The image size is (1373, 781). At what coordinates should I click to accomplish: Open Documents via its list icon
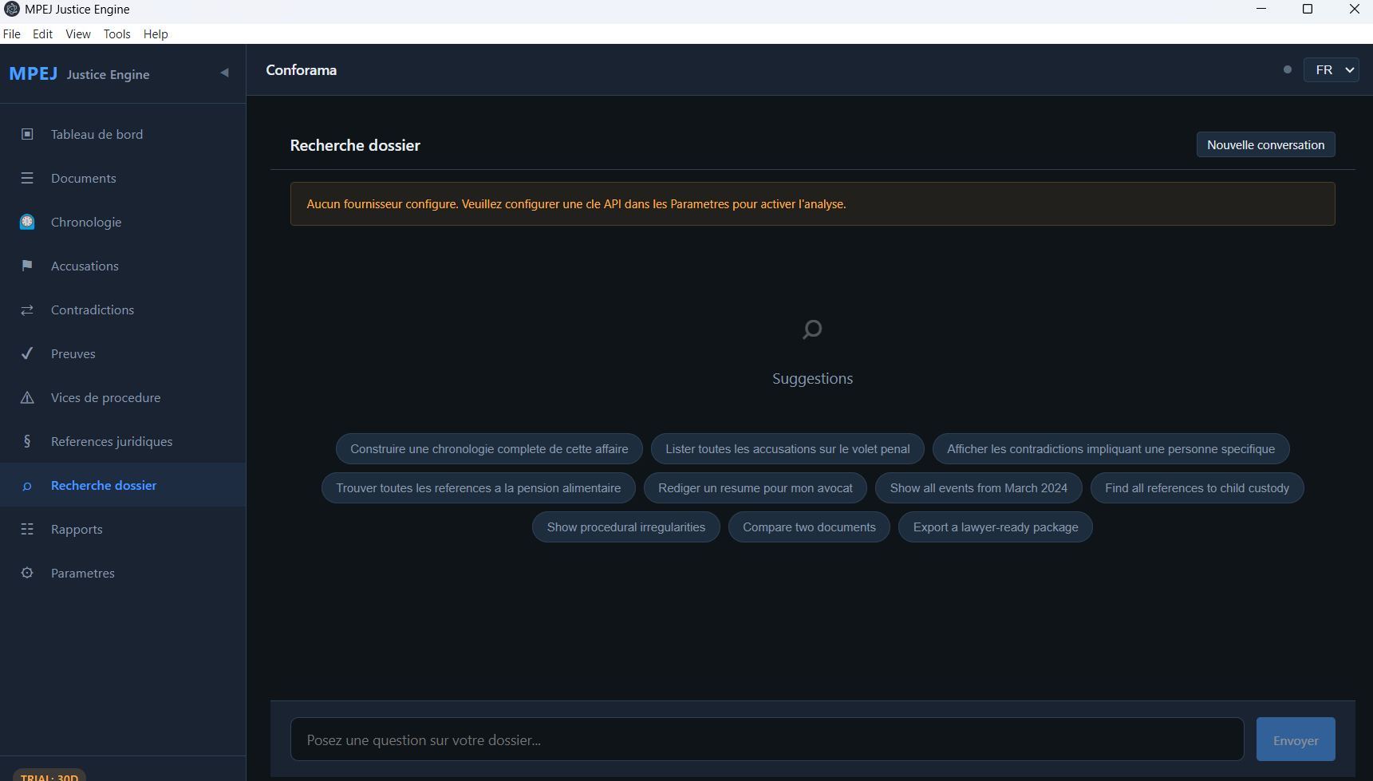(x=27, y=178)
